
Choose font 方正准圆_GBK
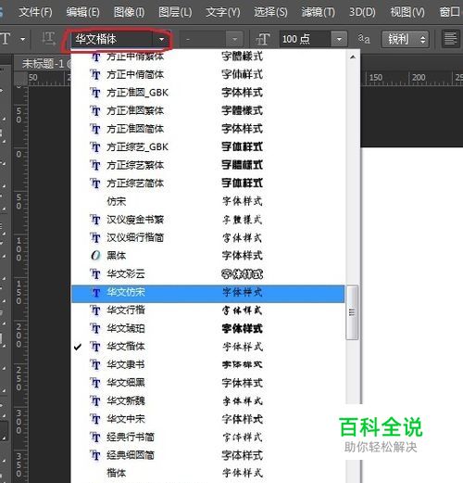pyautogui.click(x=207, y=93)
